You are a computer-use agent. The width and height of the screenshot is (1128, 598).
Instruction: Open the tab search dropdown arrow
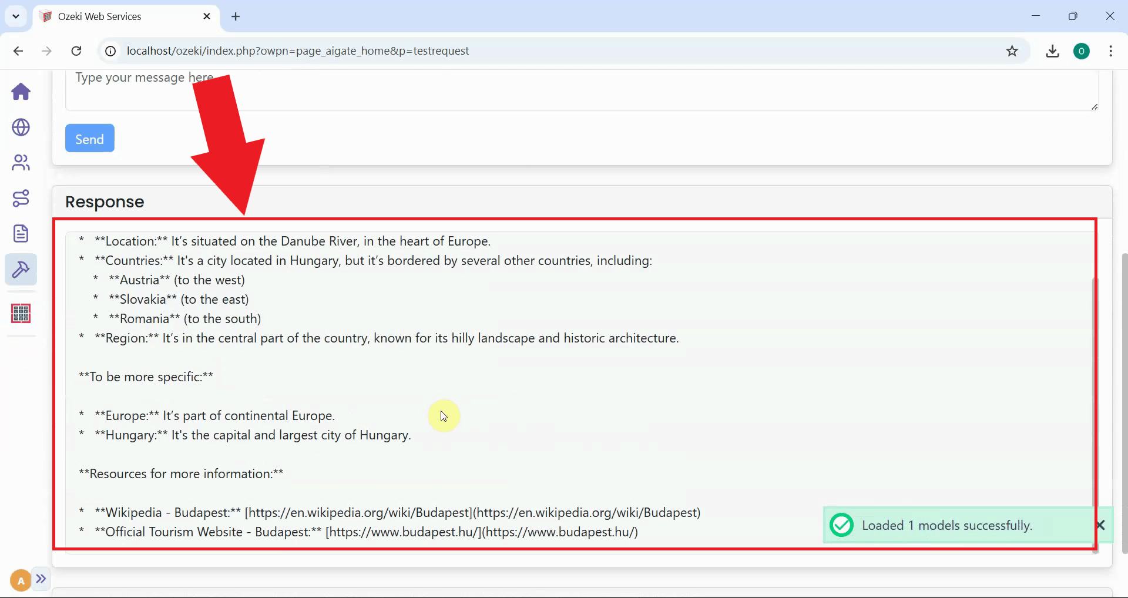(16, 16)
